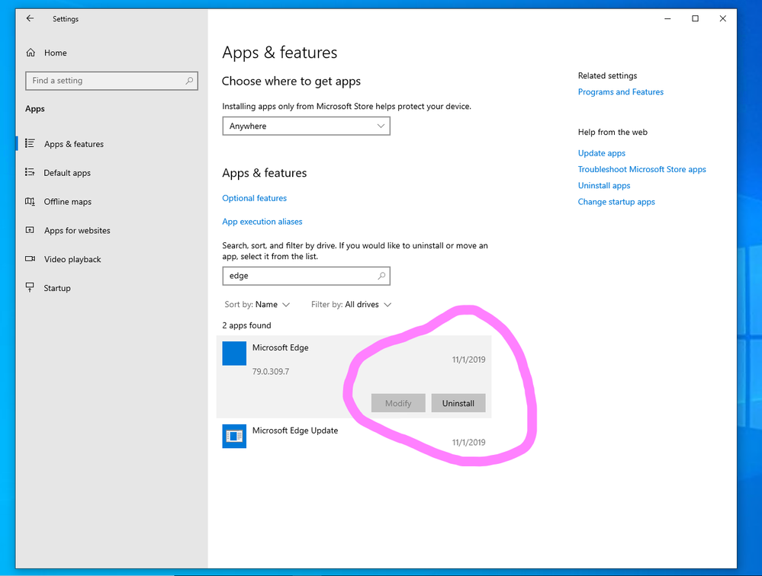This screenshot has width=762, height=576.
Task: Open Change startup apps link
Action: click(x=616, y=202)
